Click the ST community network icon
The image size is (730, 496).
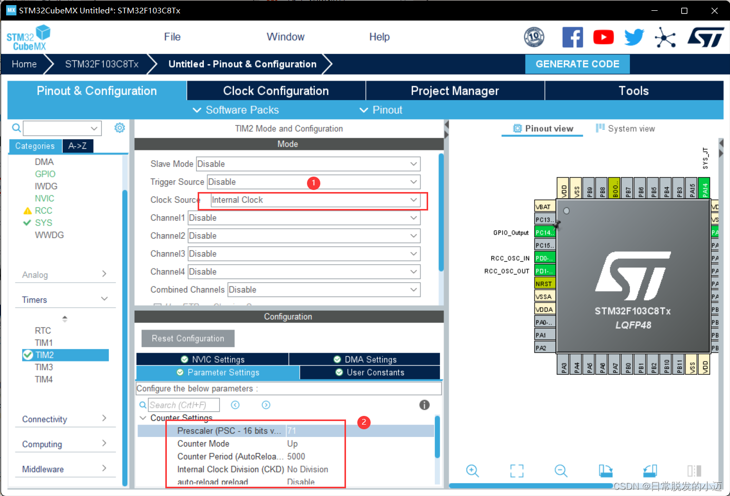click(x=665, y=37)
